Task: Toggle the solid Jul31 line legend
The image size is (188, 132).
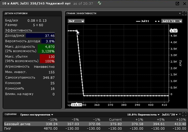Action: click(143, 21)
